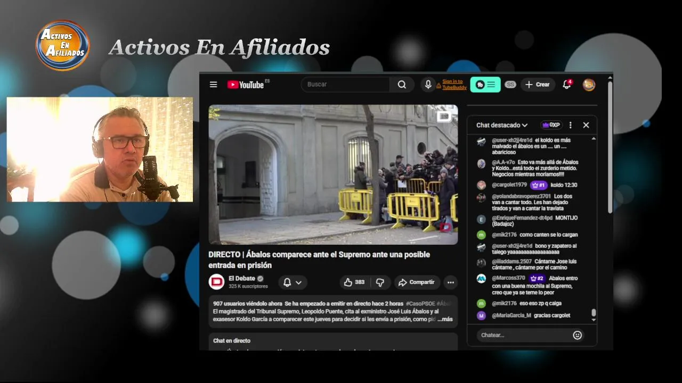
Task: Click the Buscar search field
Action: 345,85
